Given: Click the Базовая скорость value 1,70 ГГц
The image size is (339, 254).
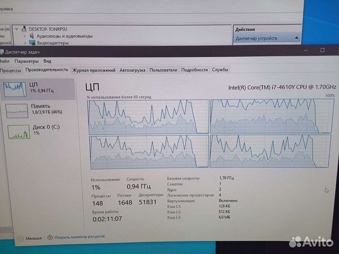Looking at the screenshot, I should 226,178.
